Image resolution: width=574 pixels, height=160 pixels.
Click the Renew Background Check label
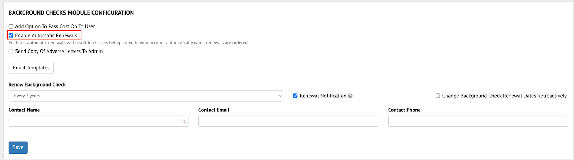point(37,85)
